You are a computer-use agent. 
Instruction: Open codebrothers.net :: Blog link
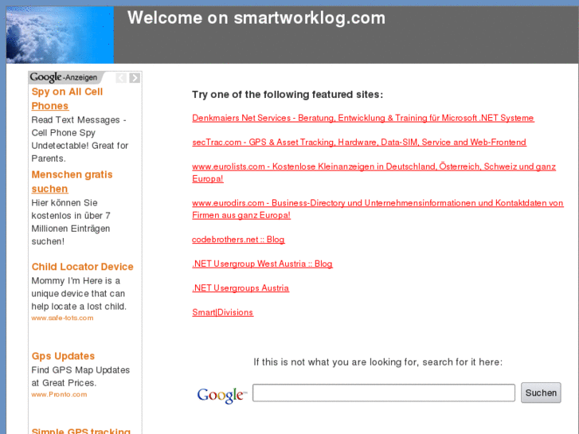[238, 240]
